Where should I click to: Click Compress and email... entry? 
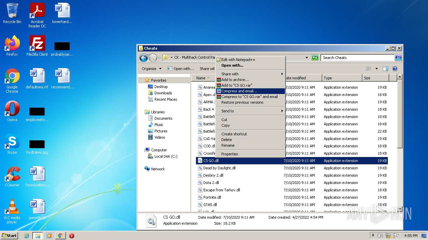pyautogui.click(x=250, y=91)
